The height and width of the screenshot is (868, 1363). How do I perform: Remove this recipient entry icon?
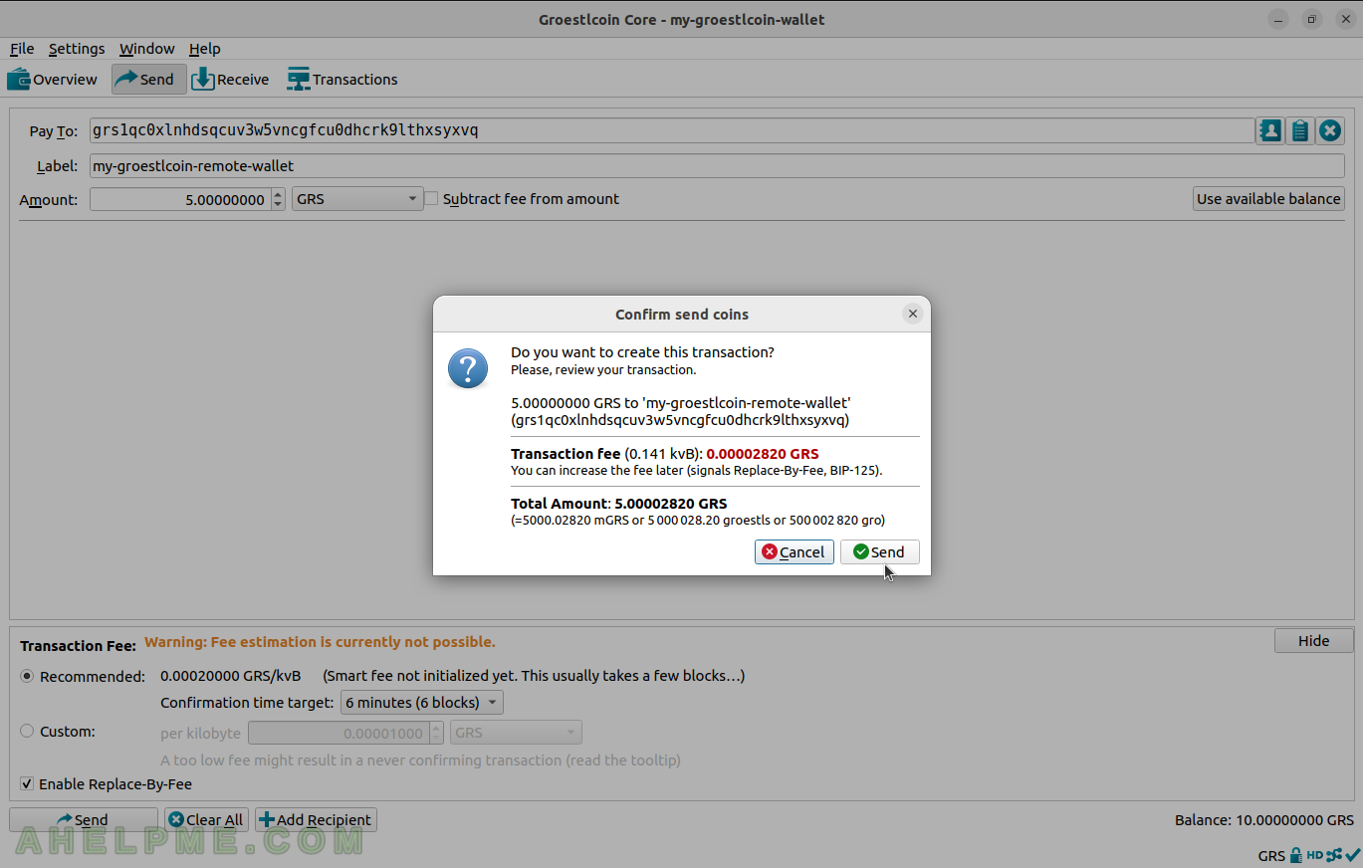click(1331, 130)
